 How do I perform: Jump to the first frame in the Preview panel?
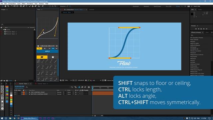tap(196, 29)
